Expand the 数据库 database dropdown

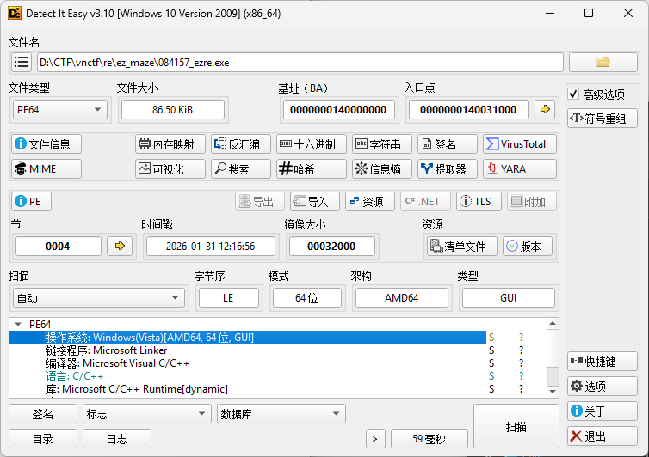(281, 414)
